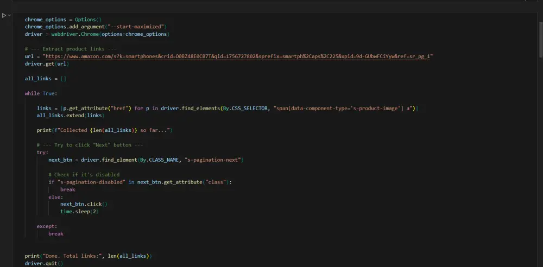The image size is (543, 267).
Task: Run the notebook cell with the play icon
Action: [4, 15]
